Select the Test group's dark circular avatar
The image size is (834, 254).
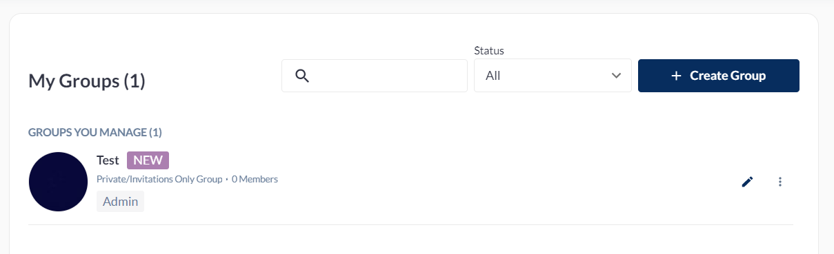(58, 182)
